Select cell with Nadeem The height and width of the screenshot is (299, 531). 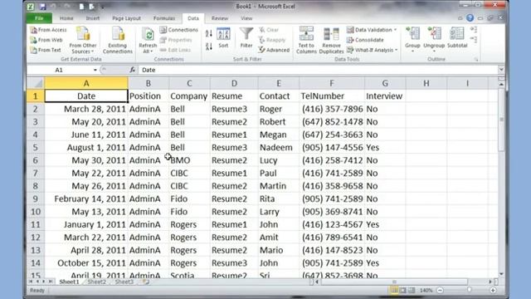(x=279, y=148)
